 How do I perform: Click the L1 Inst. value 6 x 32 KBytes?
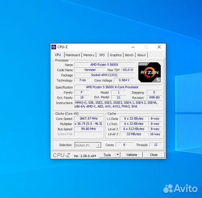[x=134, y=124]
